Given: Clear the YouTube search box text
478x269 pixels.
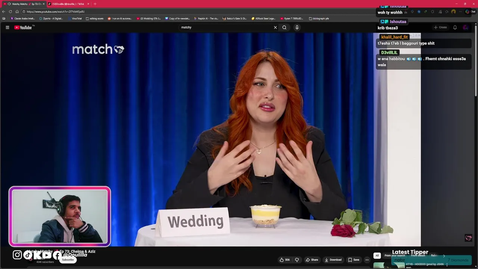Looking at the screenshot, I should tap(275, 27).
